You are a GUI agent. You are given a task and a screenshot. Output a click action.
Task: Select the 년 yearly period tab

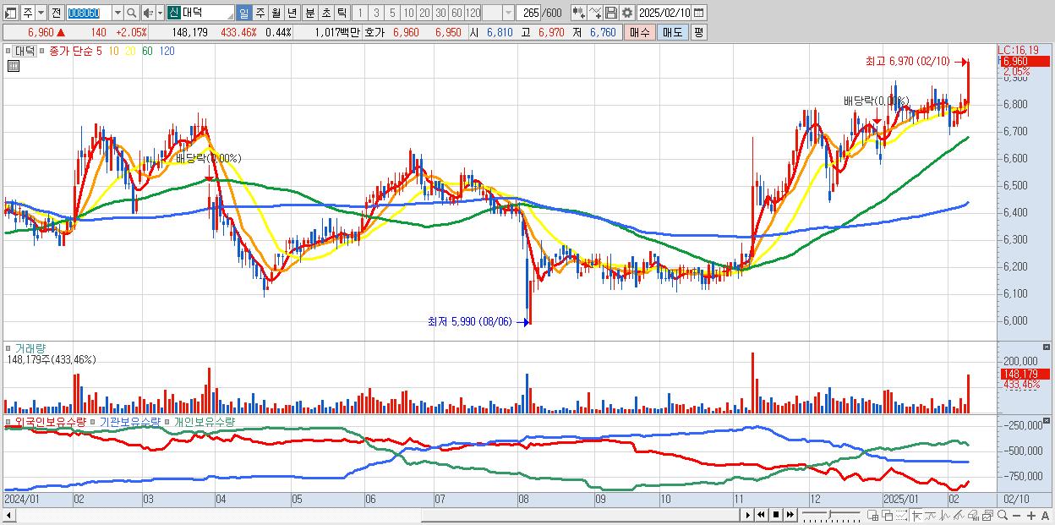tap(292, 14)
